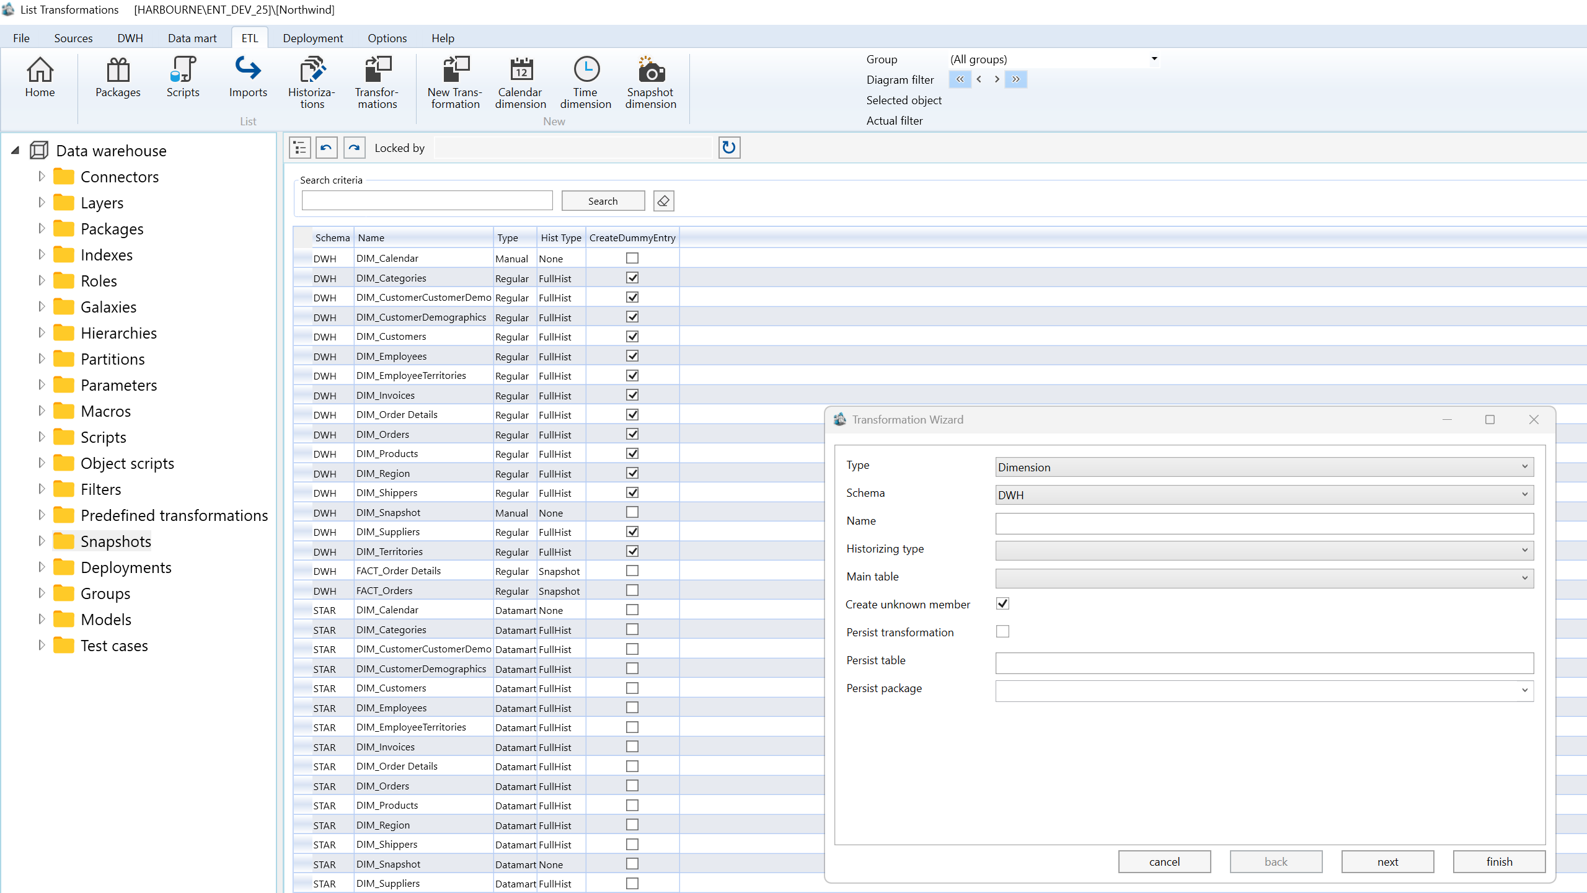Select the Object scripts tree item

(127, 463)
